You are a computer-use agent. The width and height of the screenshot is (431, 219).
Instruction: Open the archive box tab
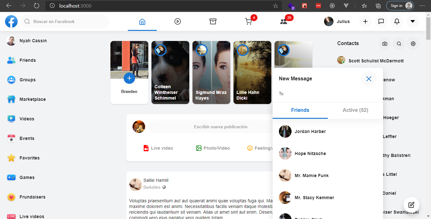click(213, 21)
